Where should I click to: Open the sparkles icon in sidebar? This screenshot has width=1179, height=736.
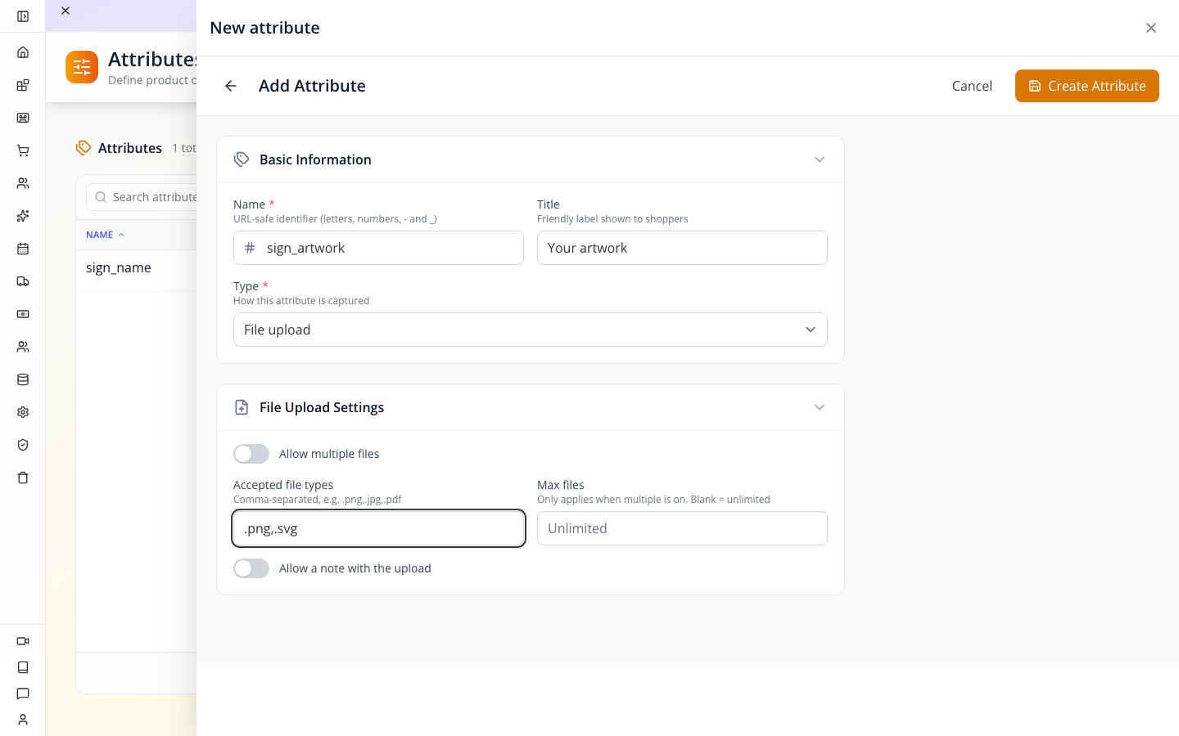click(23, 216)
